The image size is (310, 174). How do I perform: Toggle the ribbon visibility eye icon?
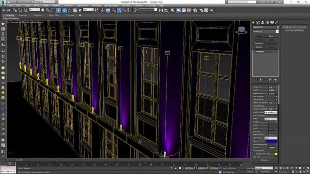tap(80, 15)
